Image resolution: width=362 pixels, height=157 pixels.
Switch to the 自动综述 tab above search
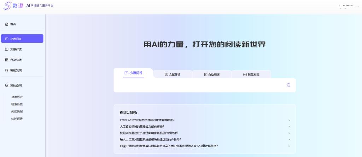pos(212,74)
